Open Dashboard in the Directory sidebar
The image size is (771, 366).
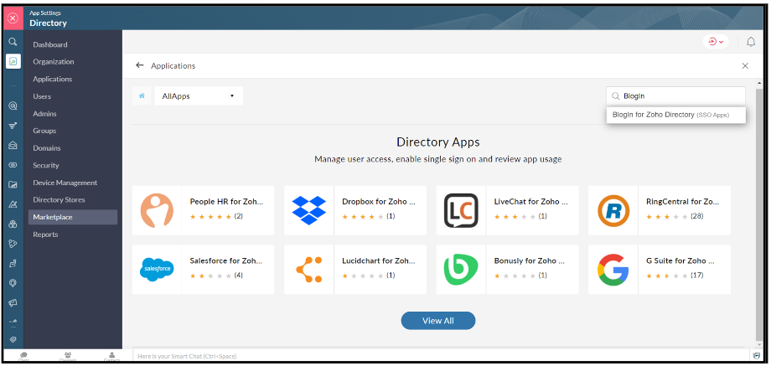coord(50,44)
